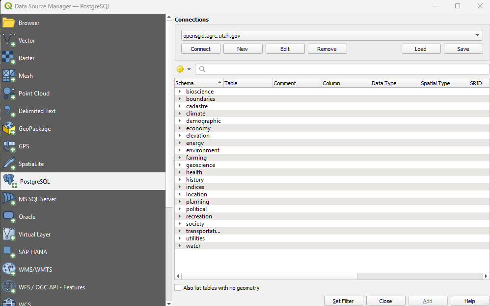This screenshot has width=490, height=306.
Task: Click the sidebar scroll down arrow
Action: click(169, 303)
